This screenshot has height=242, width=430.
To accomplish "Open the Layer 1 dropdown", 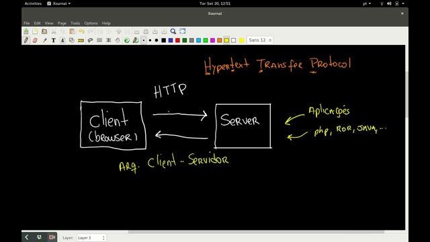I will [91, 237].
